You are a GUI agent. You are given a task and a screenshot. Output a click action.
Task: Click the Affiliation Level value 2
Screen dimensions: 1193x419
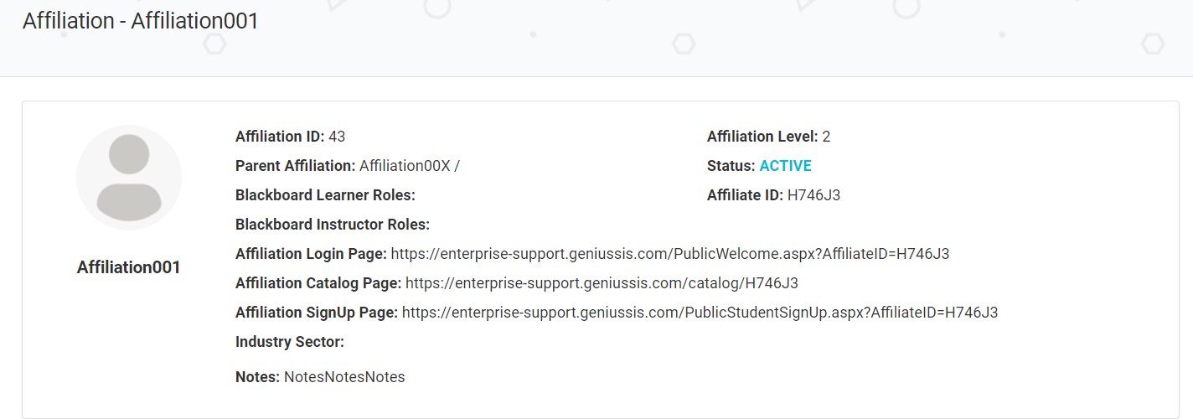click(x=826, y=137)
